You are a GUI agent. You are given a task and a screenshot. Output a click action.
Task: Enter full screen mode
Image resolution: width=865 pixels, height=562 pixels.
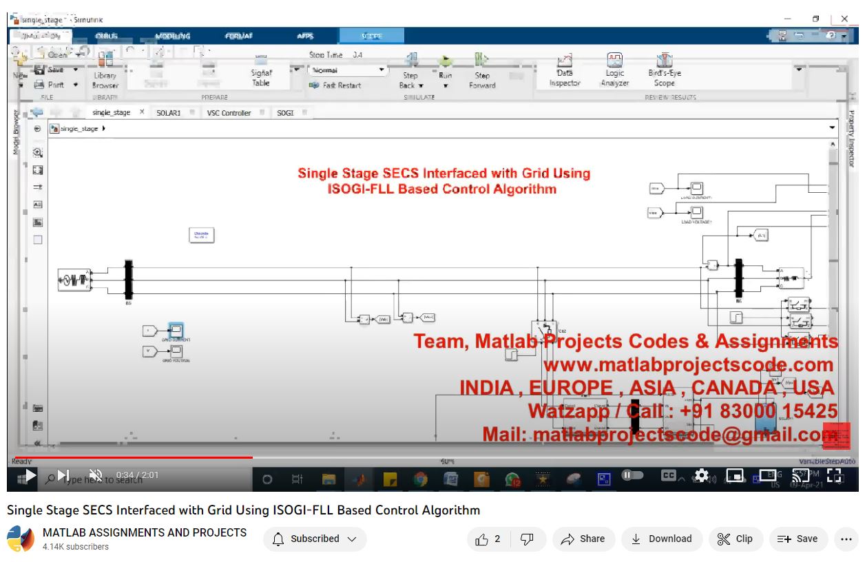[834, 475]
